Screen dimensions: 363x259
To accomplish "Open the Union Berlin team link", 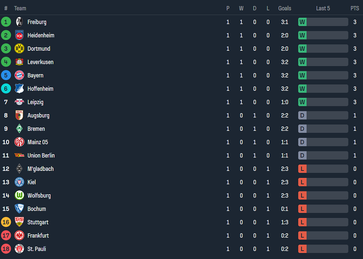I will [x=42, y=156].
